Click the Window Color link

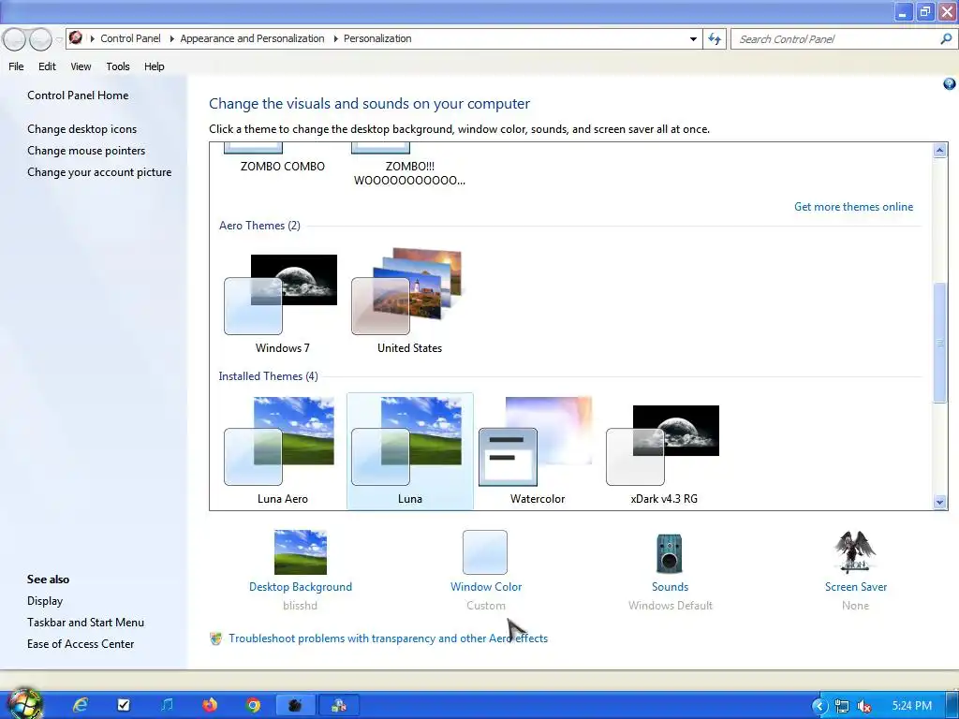[486, 587]
